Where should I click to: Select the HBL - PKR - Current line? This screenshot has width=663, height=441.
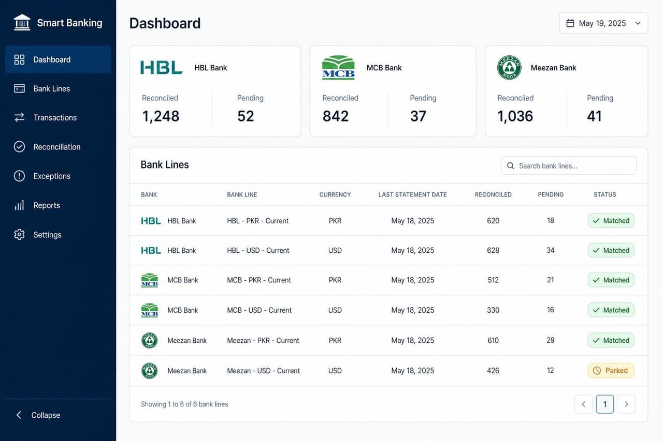click(388, 221)
